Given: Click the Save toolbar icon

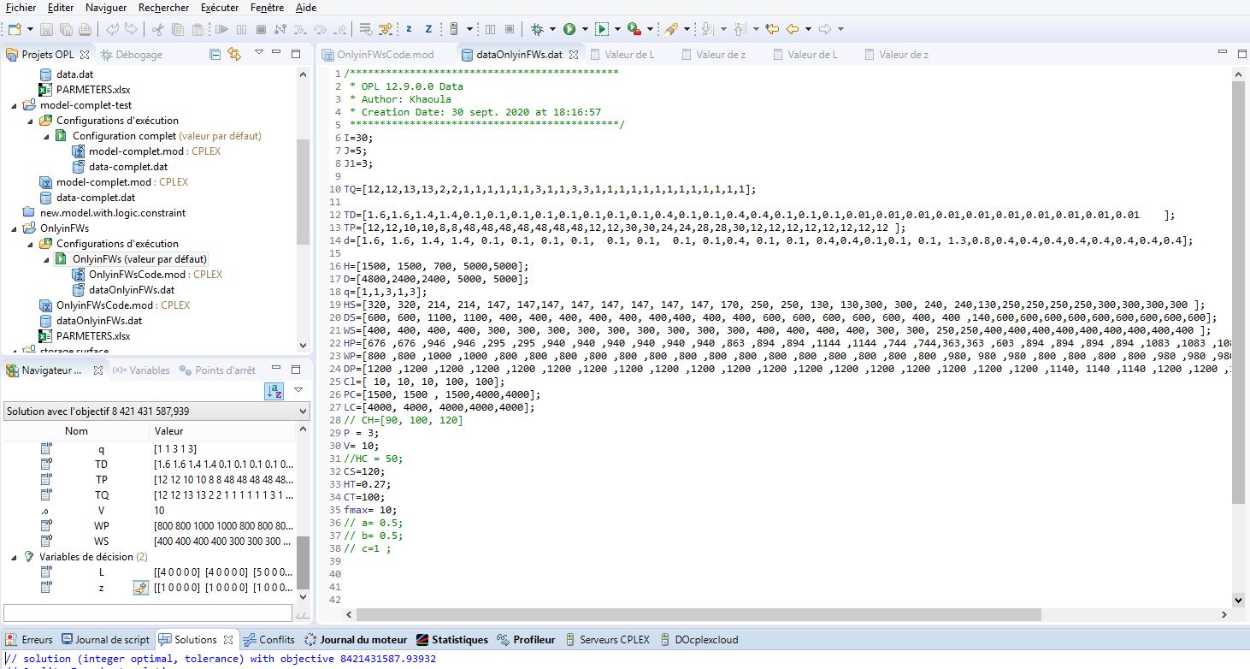Looking at the screenshot, I should [46, 29].
